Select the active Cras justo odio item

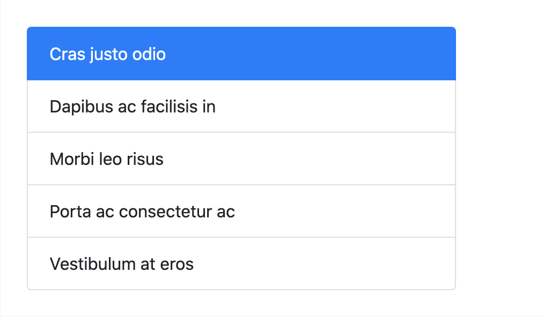click(x=241, y=54)
